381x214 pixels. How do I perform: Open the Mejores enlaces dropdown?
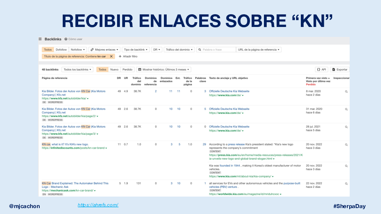point(104,50)
